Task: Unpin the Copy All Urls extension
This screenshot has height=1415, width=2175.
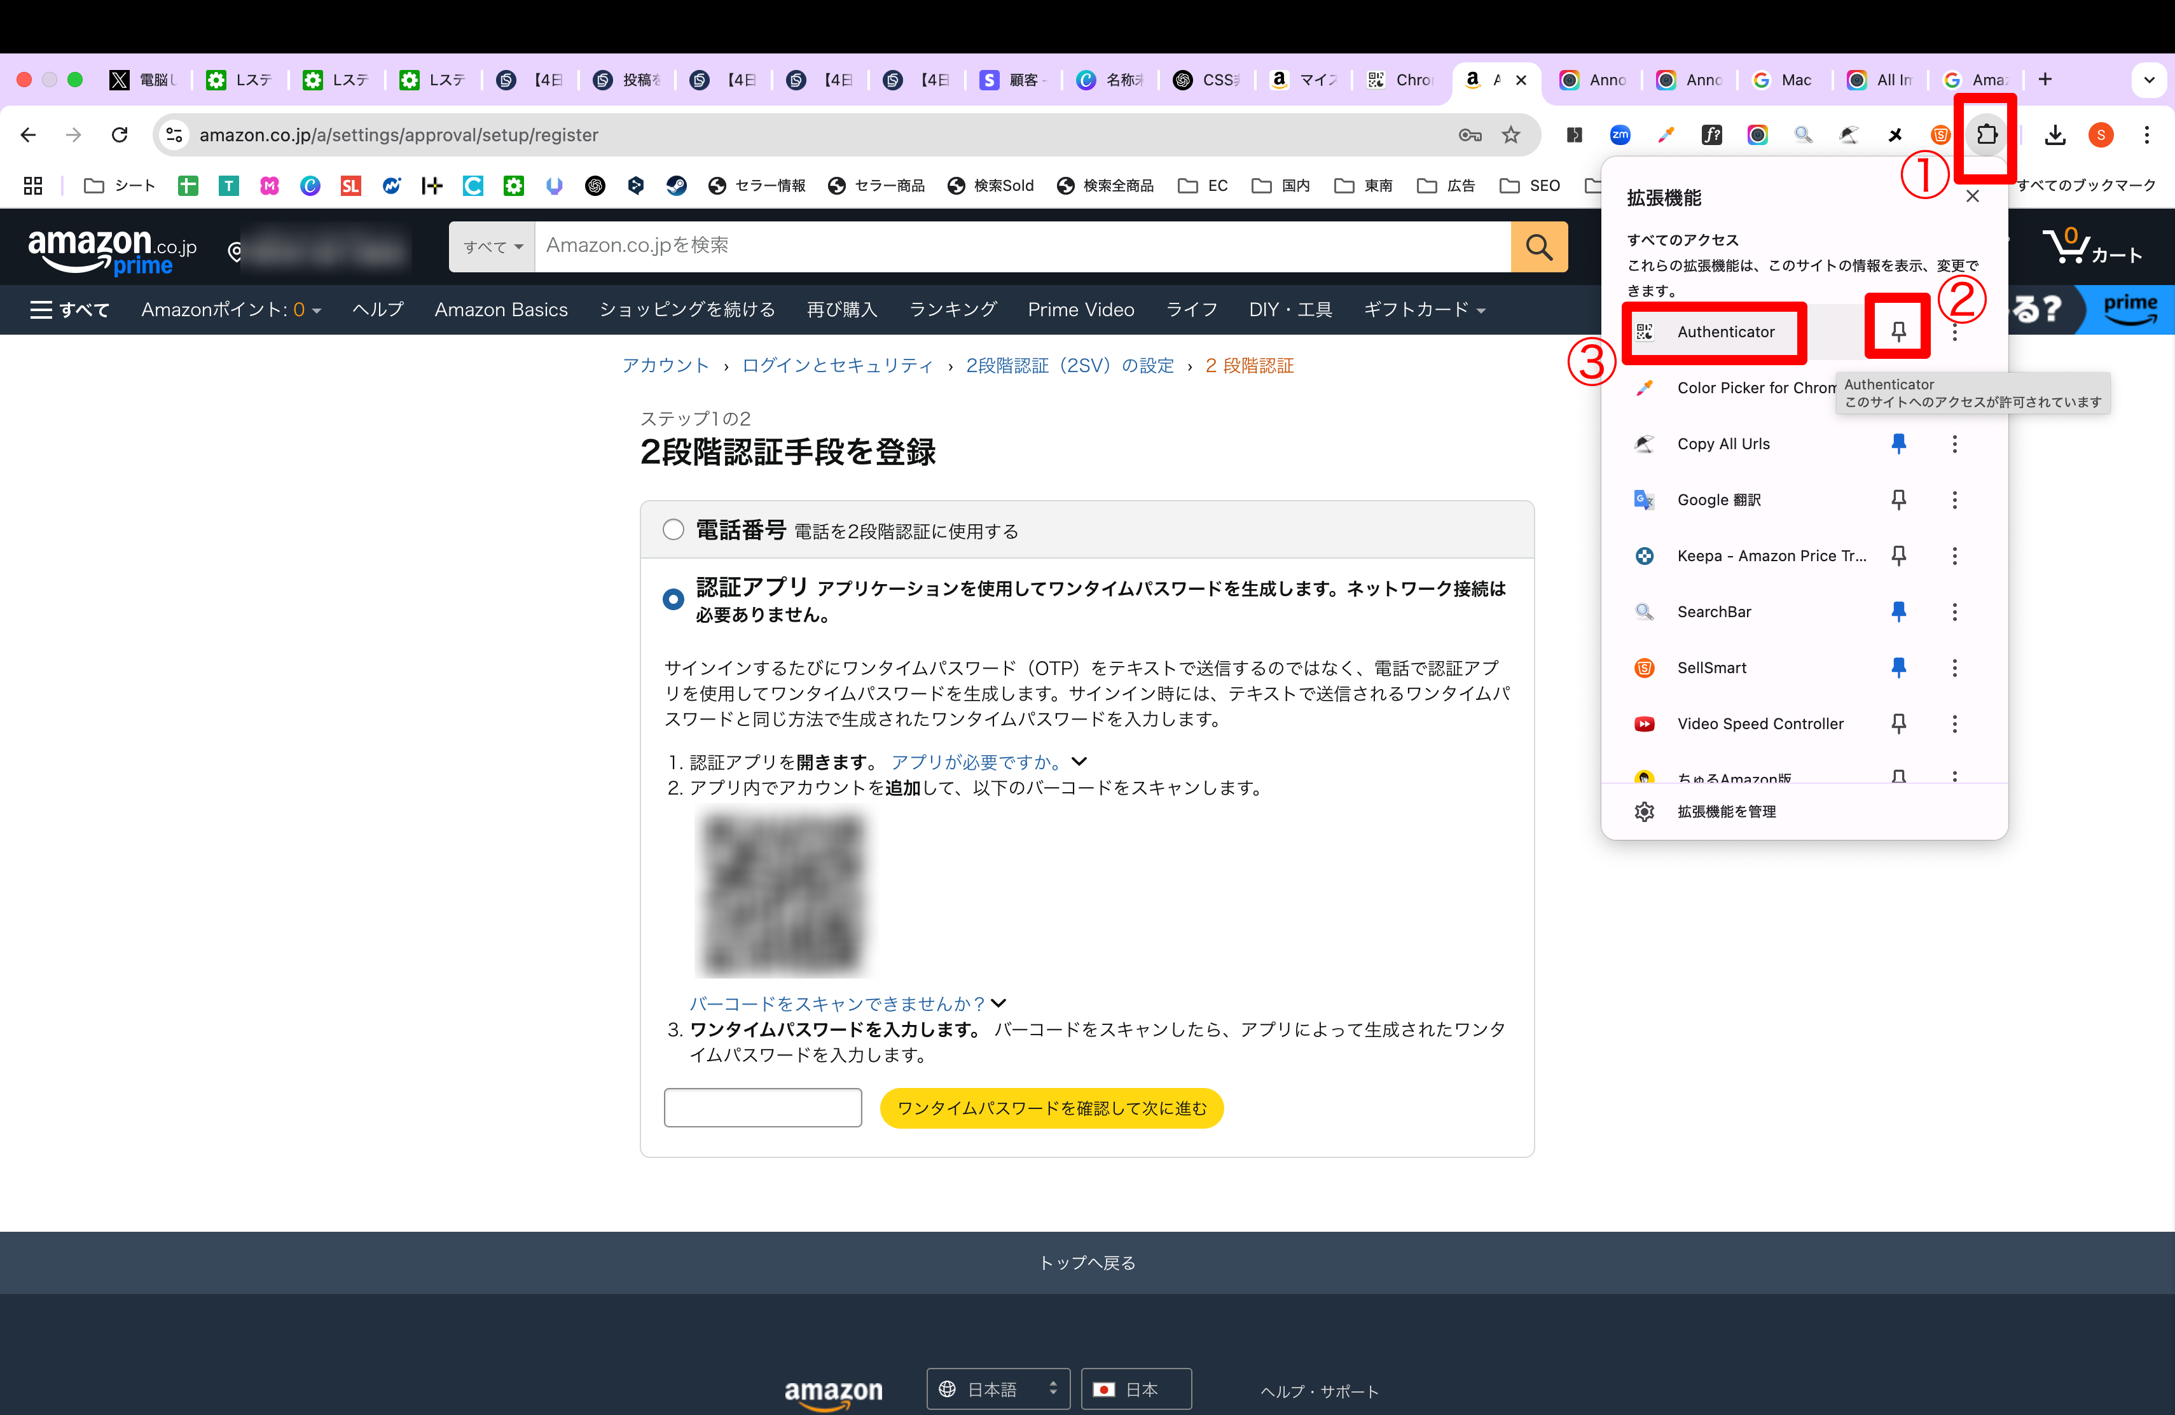Action: click(1898, 444)
